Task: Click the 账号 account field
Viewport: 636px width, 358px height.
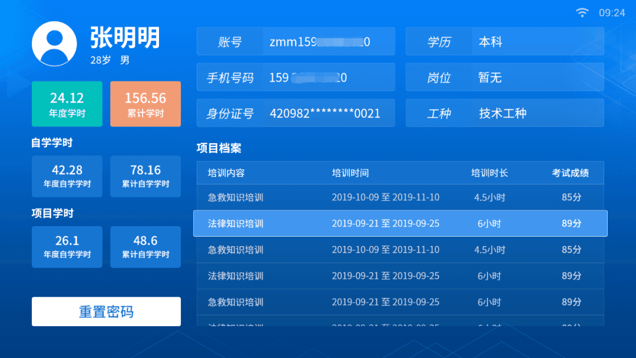Action: [x=296, y=42]
